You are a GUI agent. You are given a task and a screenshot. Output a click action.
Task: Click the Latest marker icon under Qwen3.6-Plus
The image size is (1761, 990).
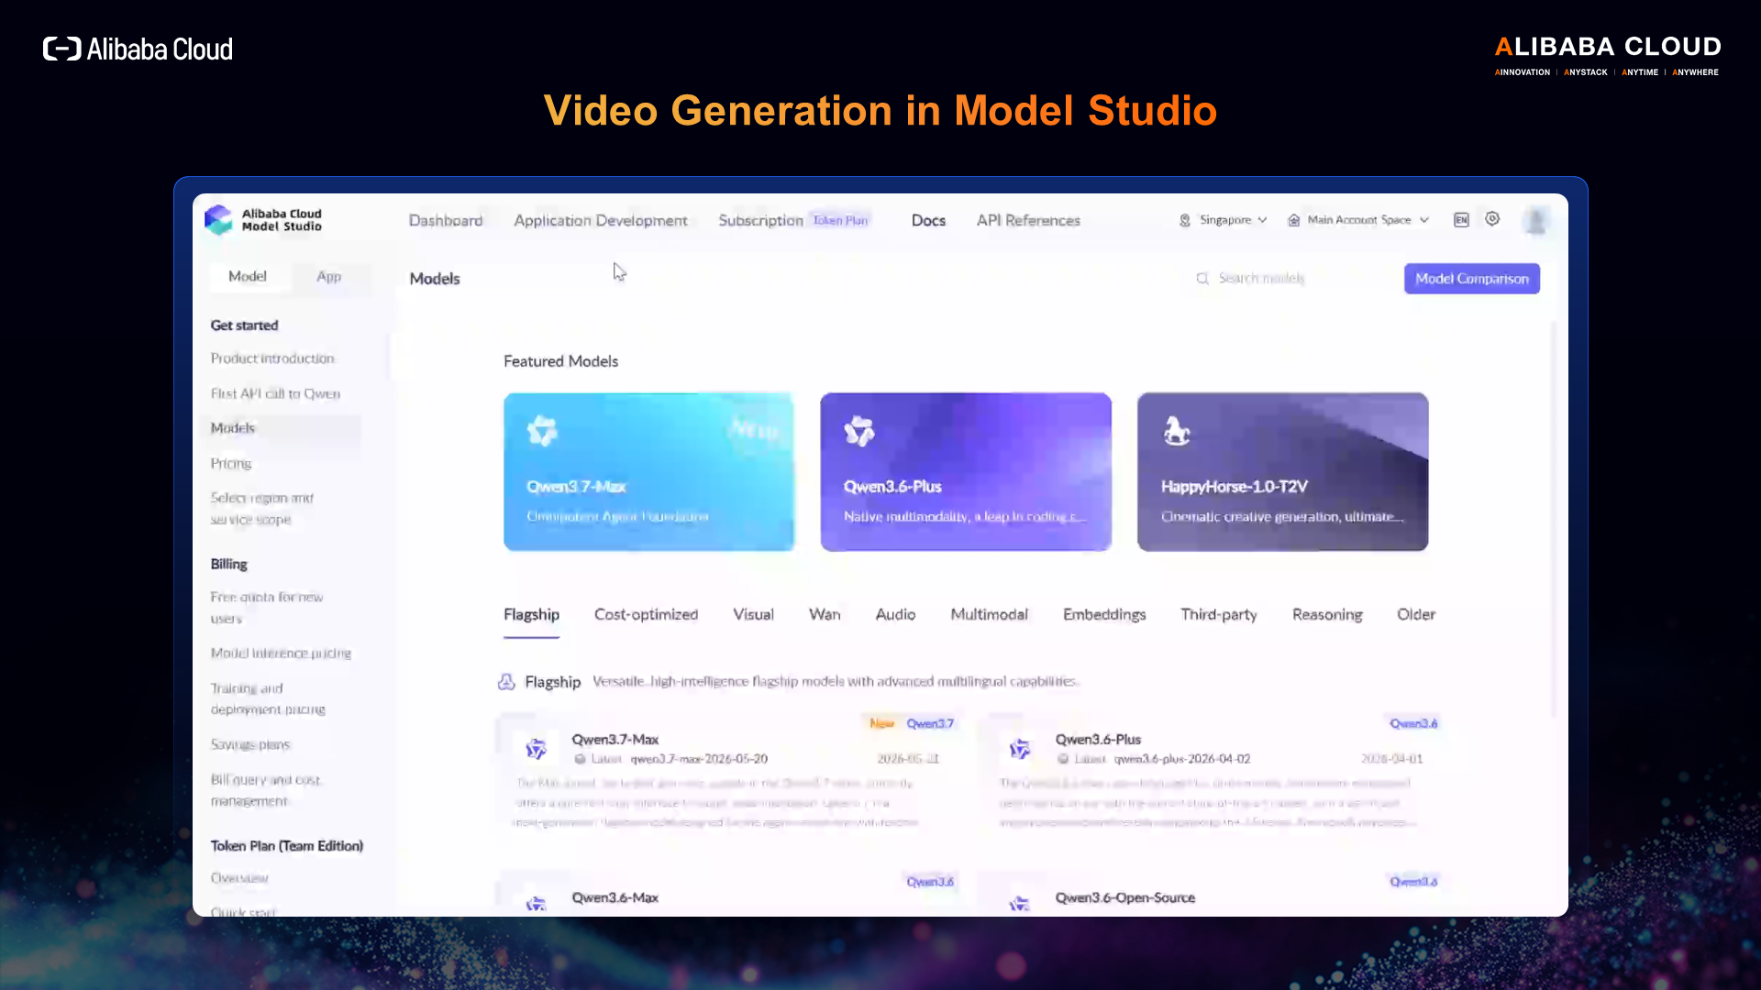(x=1063, y=759)
